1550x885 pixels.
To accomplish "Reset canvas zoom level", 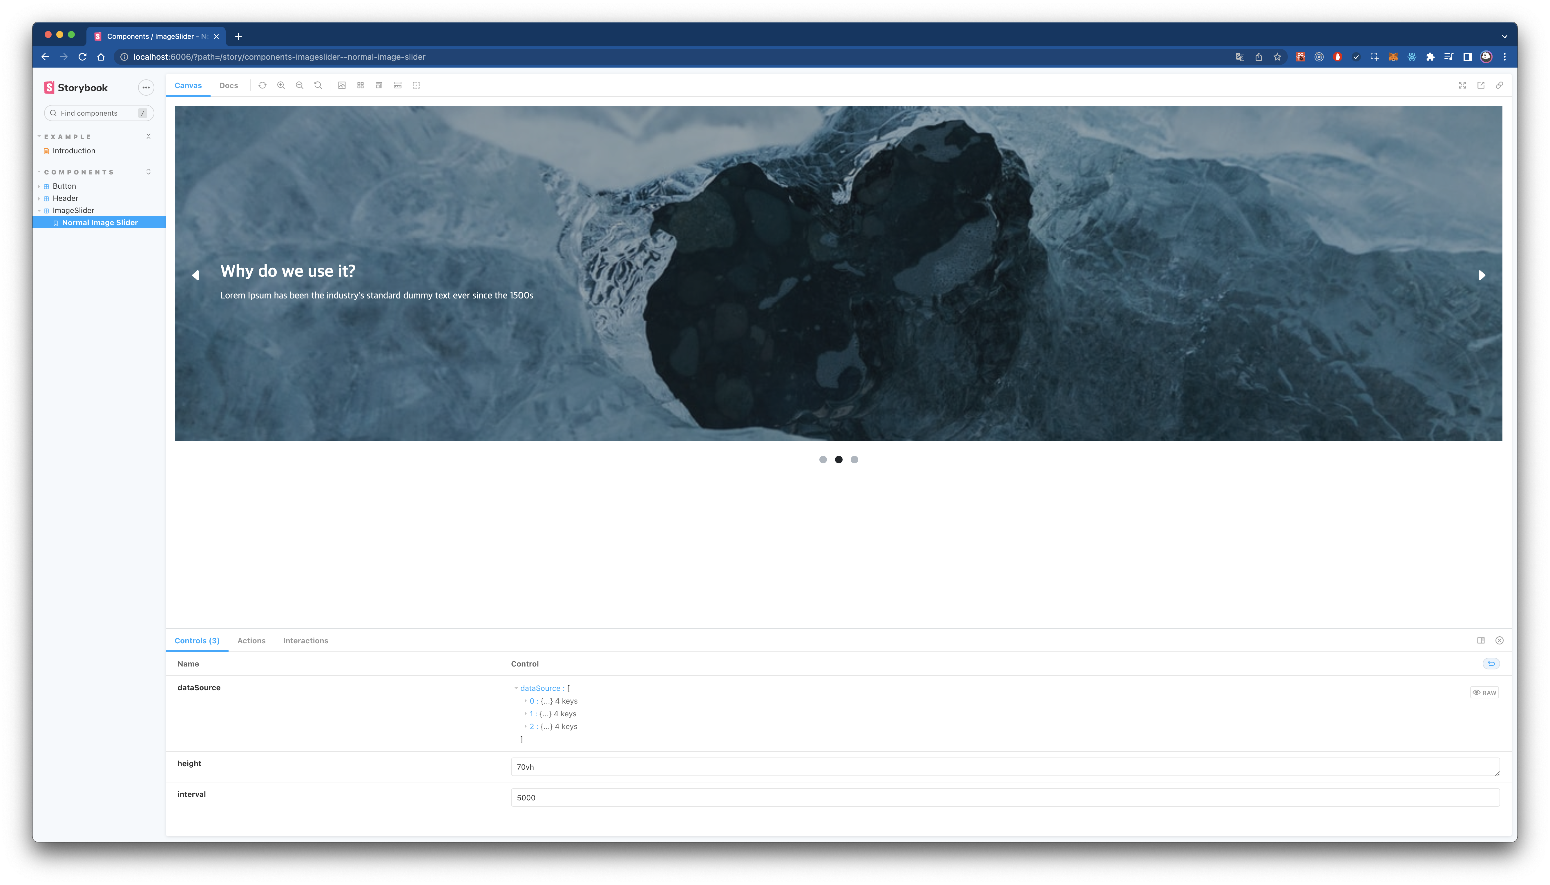I will pyautogui.click(x=318, y=86).
